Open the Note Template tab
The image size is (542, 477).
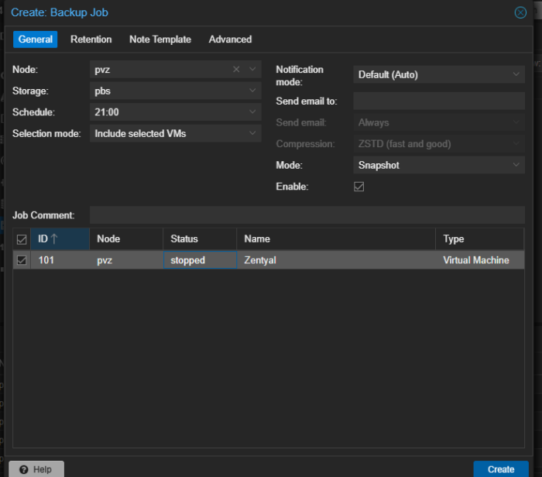(x=160, y=39)
